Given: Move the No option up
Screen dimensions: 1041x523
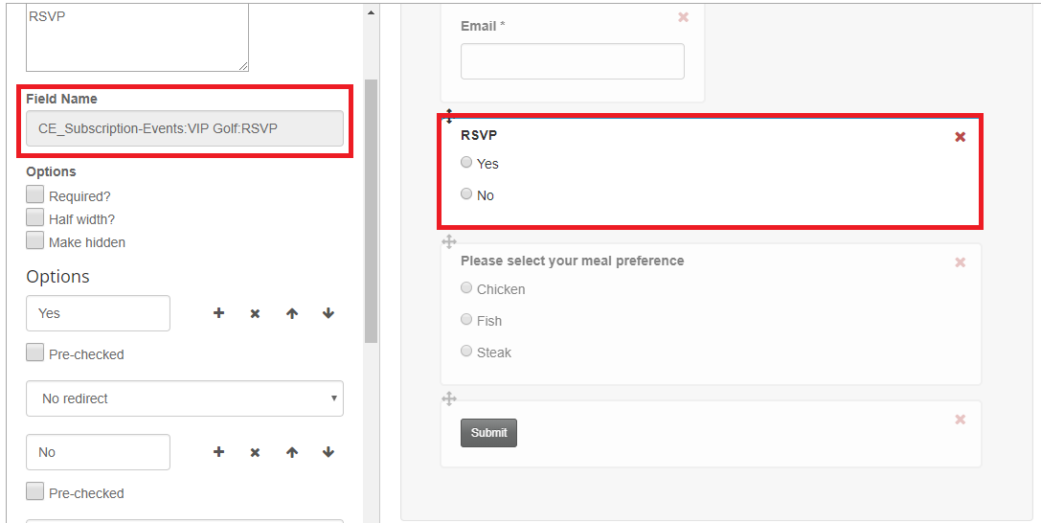Looking at the screenshot, I should click(x=292, y=453).
